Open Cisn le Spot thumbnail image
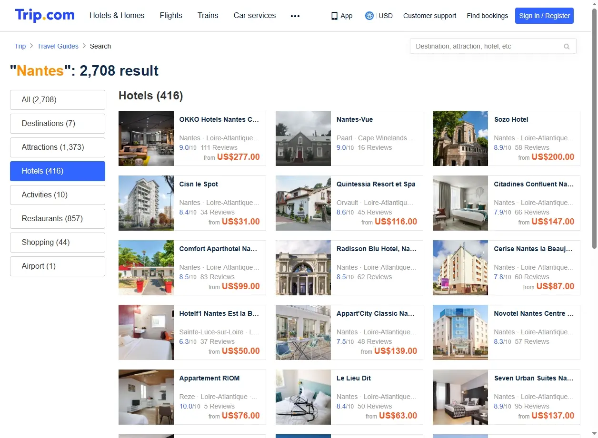 [146, 203]
